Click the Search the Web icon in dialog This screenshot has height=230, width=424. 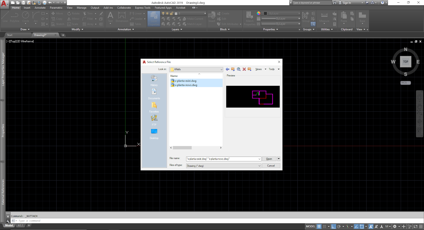pyautogui.click(x=238, y=69)
